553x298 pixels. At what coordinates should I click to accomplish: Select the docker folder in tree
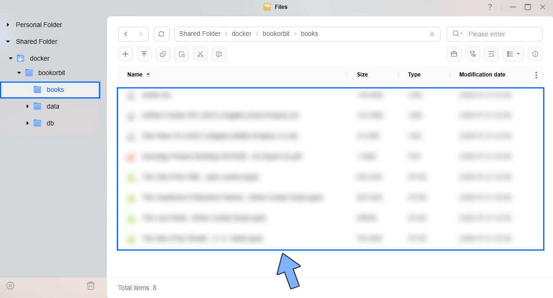40,58
